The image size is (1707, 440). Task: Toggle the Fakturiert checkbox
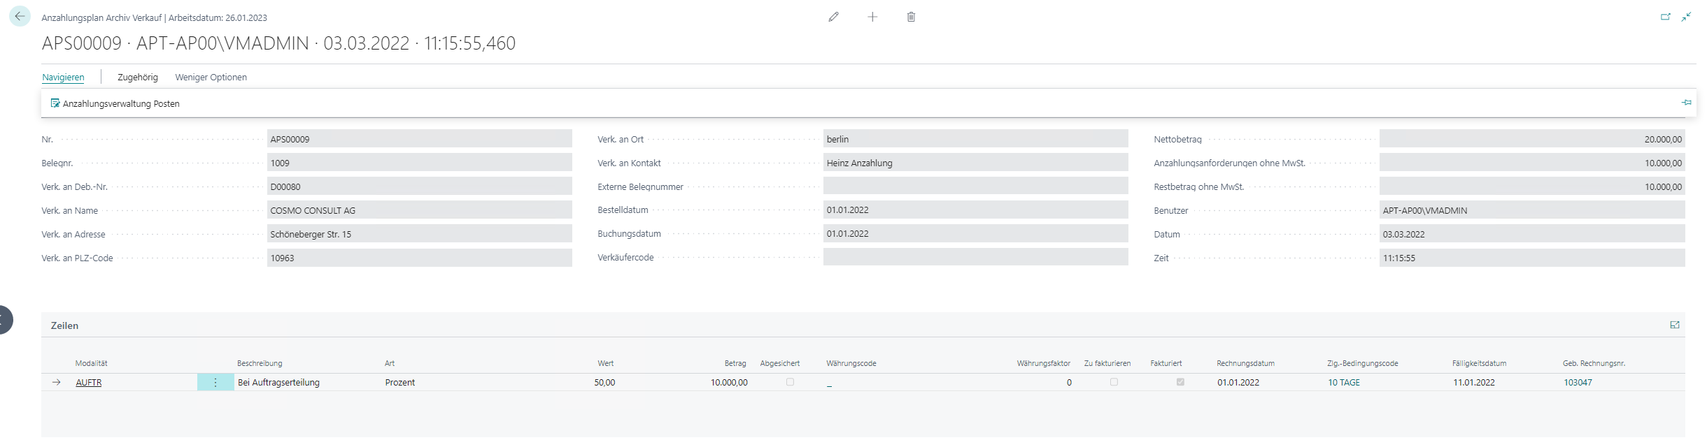(x=1180, y=382)
